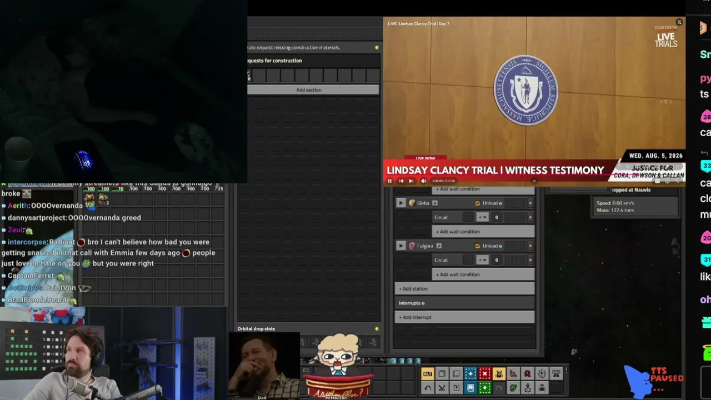Select the green upgrade planner tool
Viewport: 711px width, 400px height.
pyautogui.click(x=485, y=388)
